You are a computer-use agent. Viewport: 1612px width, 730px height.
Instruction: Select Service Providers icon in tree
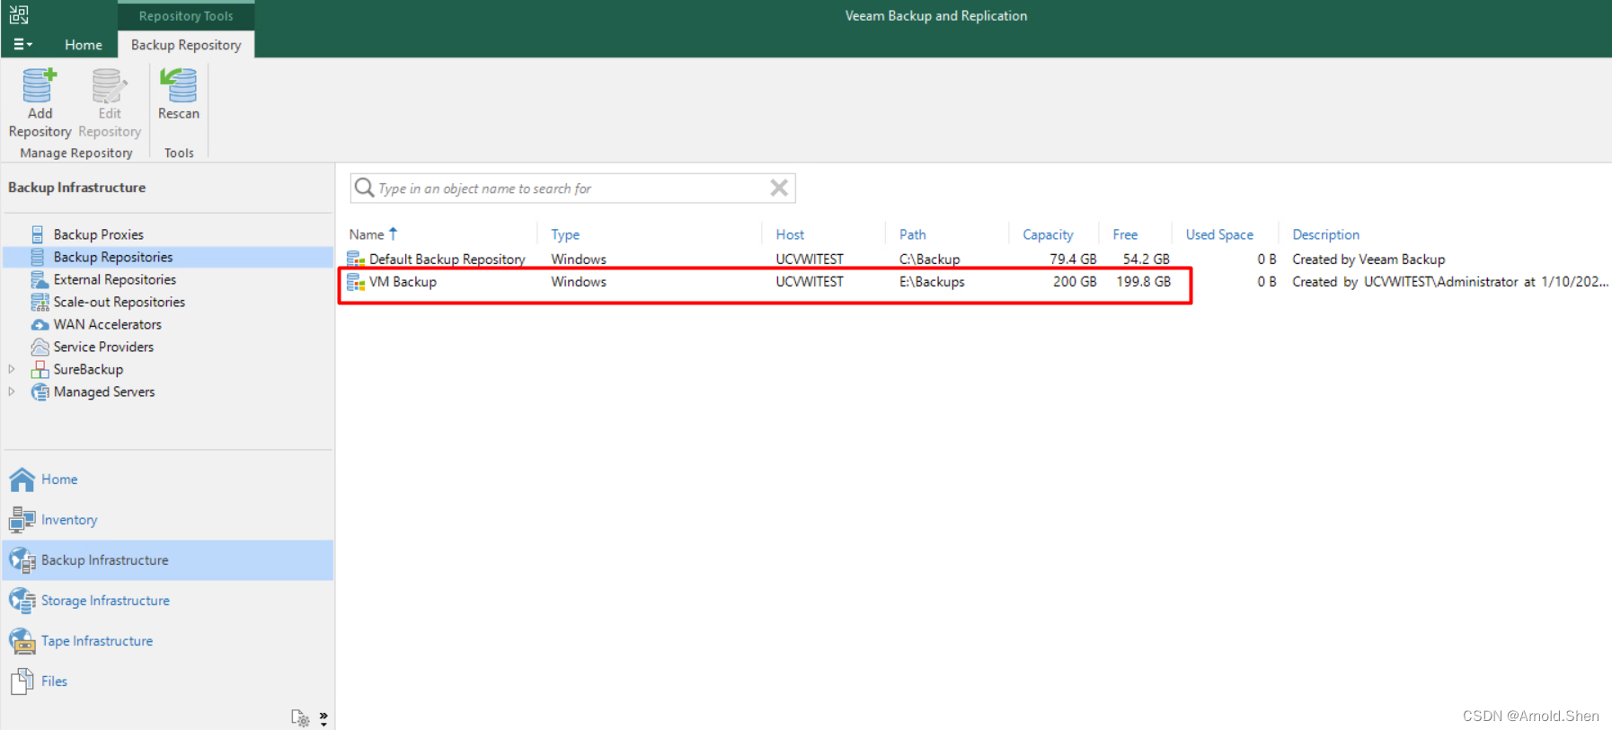coord(40,347)
